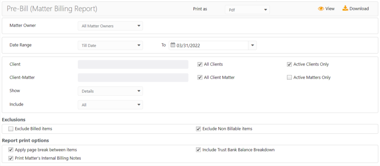Click the eye View icon
The height and width of the screenshot is (166, 380).
pos(321,9)
